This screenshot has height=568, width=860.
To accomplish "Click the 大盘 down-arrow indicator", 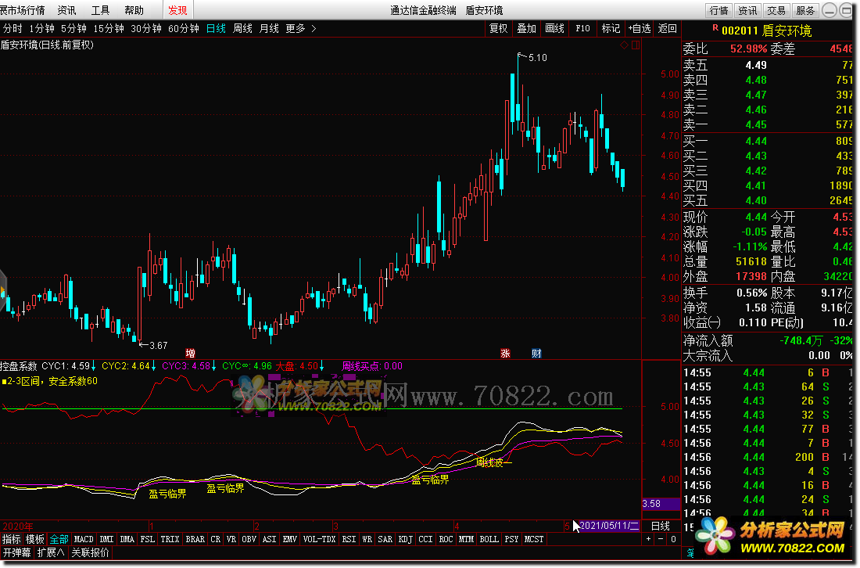I will pos(321,365).
